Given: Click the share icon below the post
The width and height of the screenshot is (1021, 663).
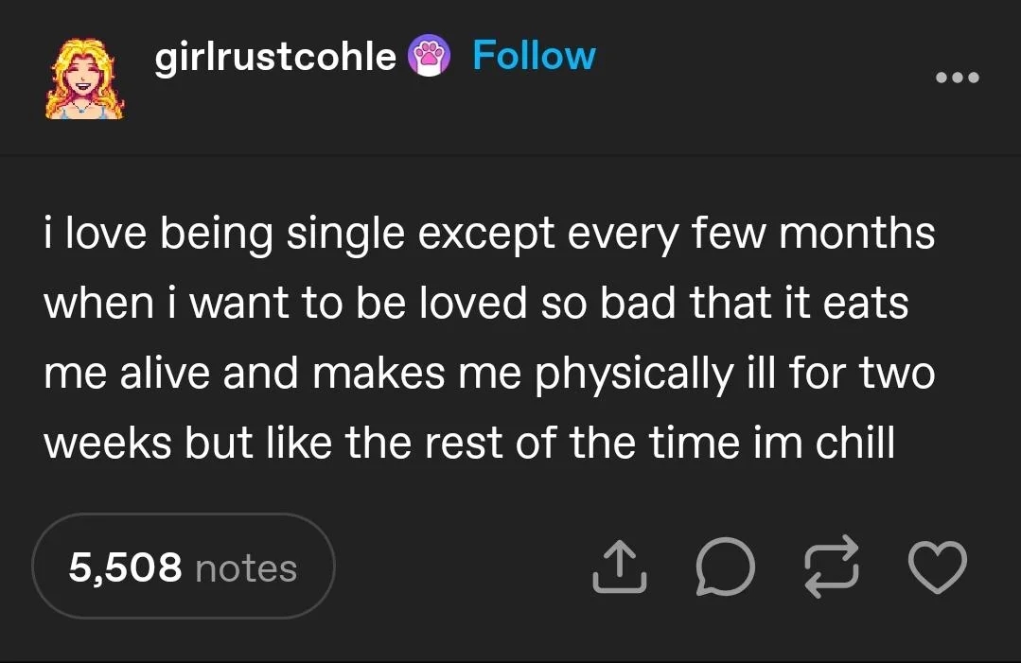Looking at the screenshot, I should (x=620, y=567).
